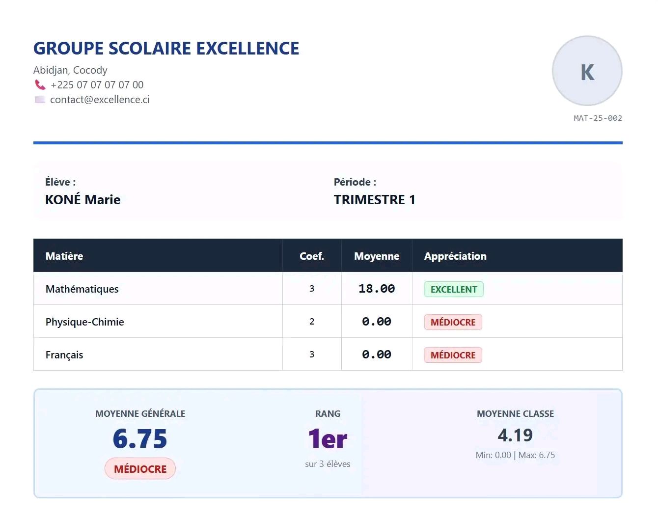Click the contact@excellence.ci email address
Image resolution: width=658 pixels, height=517 pixels.
(100, 100)
